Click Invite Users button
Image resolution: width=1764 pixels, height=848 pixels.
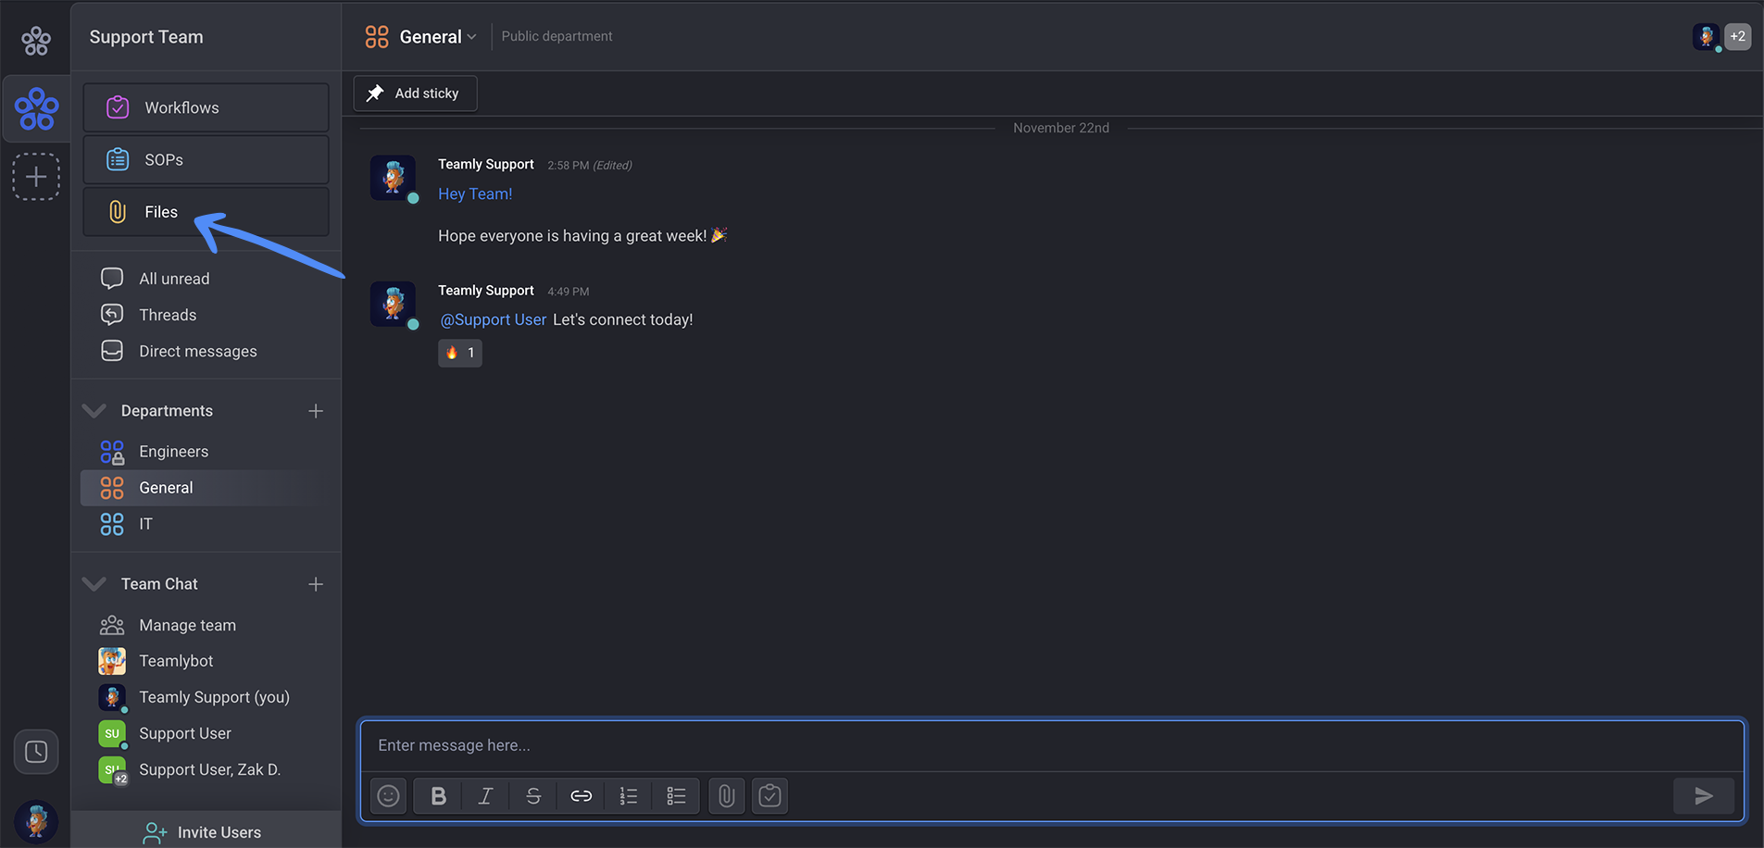206,831
